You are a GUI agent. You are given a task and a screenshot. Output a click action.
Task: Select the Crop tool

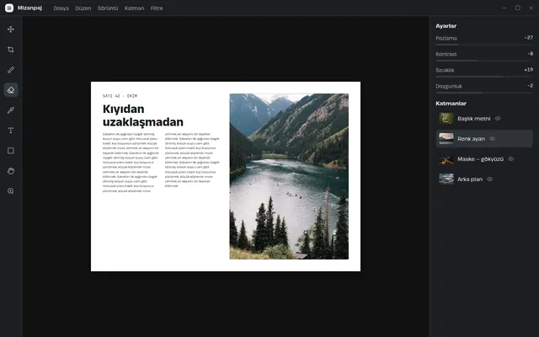point(11,50)
